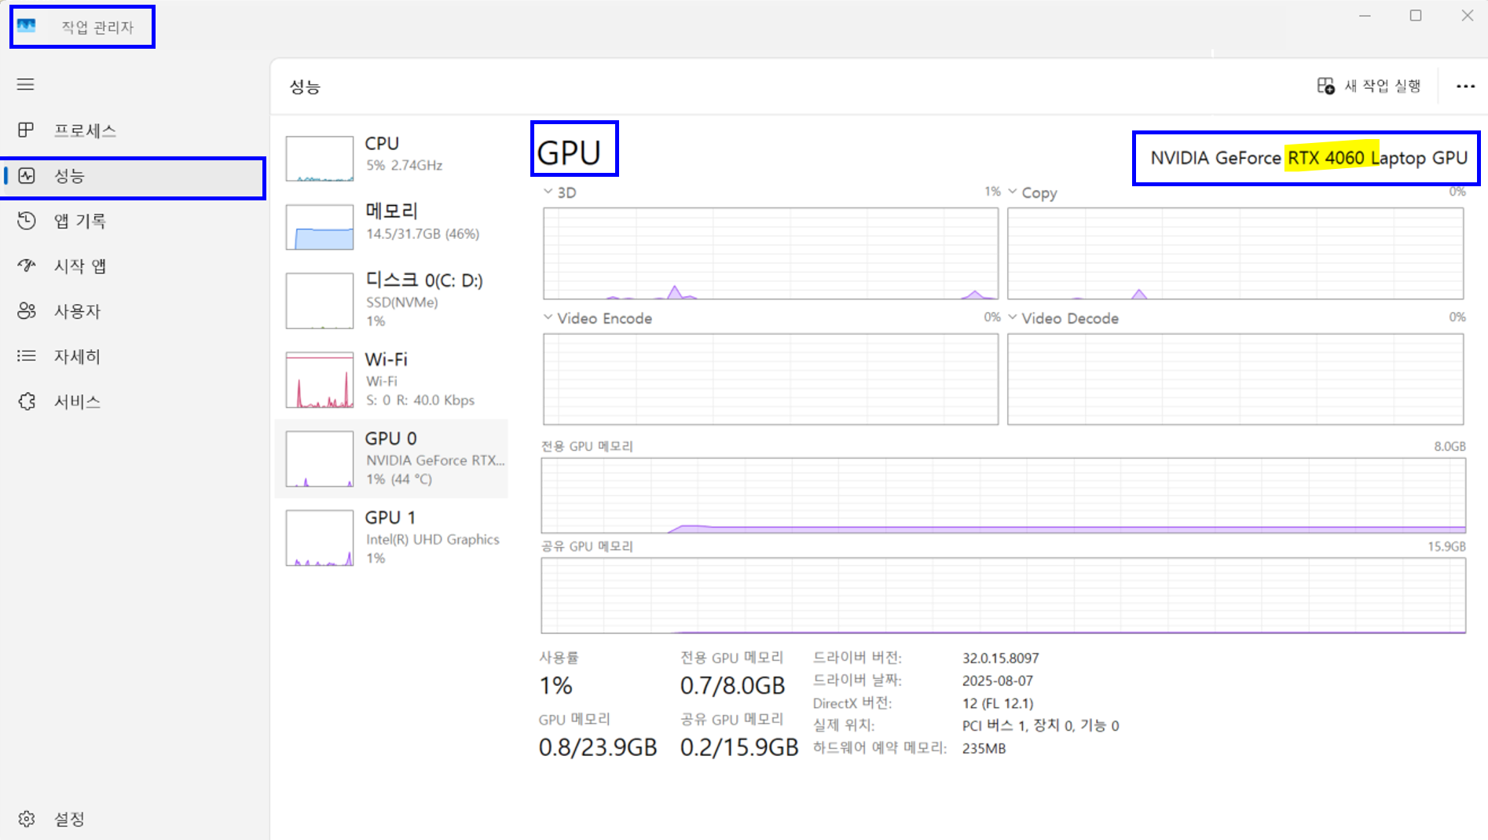Open the 서비스 (Services) puzzle icon

[27, 402]
